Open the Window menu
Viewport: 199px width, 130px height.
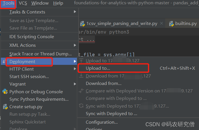40,3
